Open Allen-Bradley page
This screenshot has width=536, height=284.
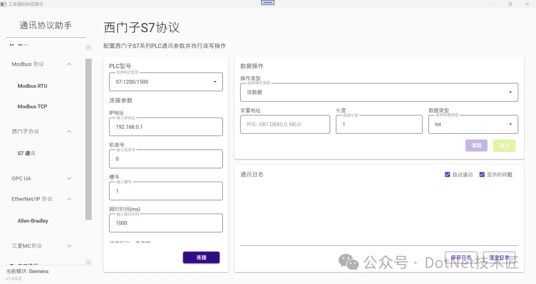click(33, 221)
